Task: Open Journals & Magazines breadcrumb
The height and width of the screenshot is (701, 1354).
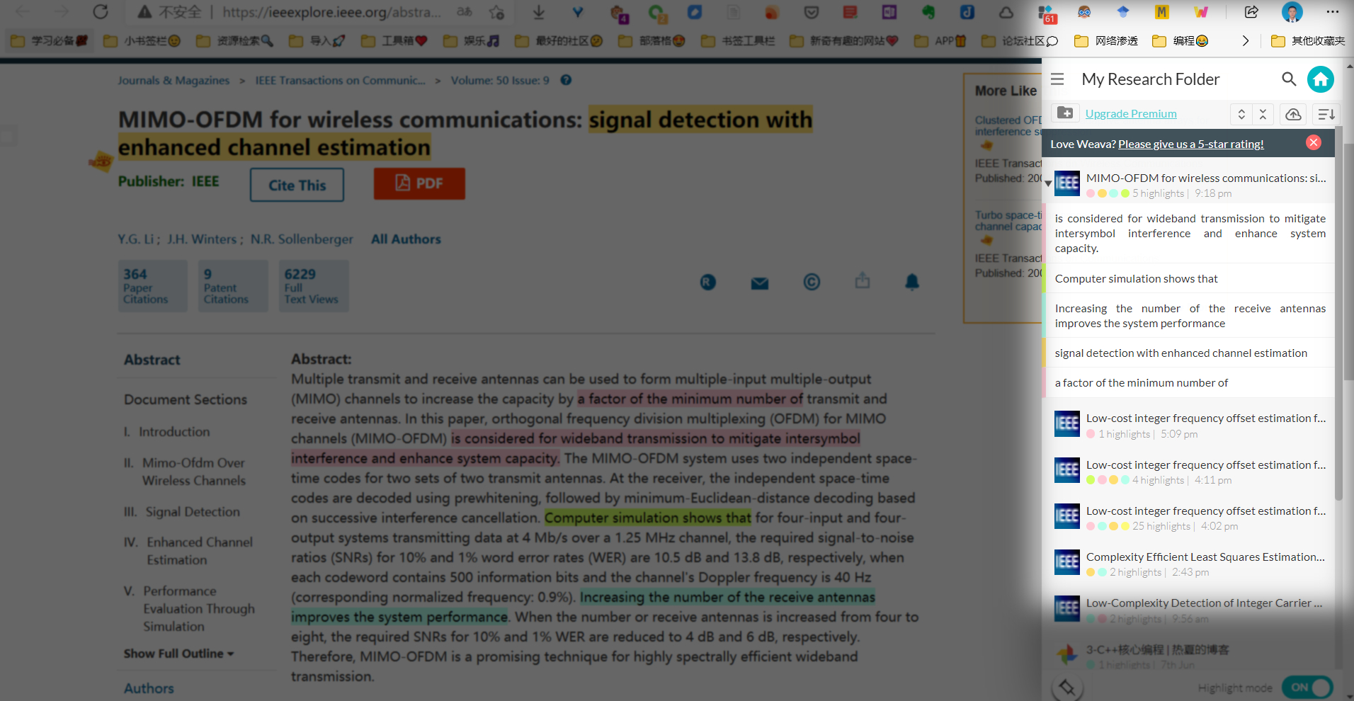Action: [x=173, y=81]
